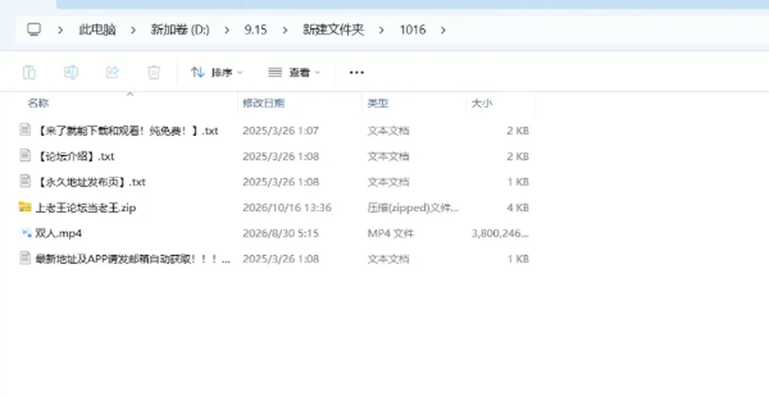
Task: Select file 【论坛介绍】.txt
Action: [x=75, y=156]
